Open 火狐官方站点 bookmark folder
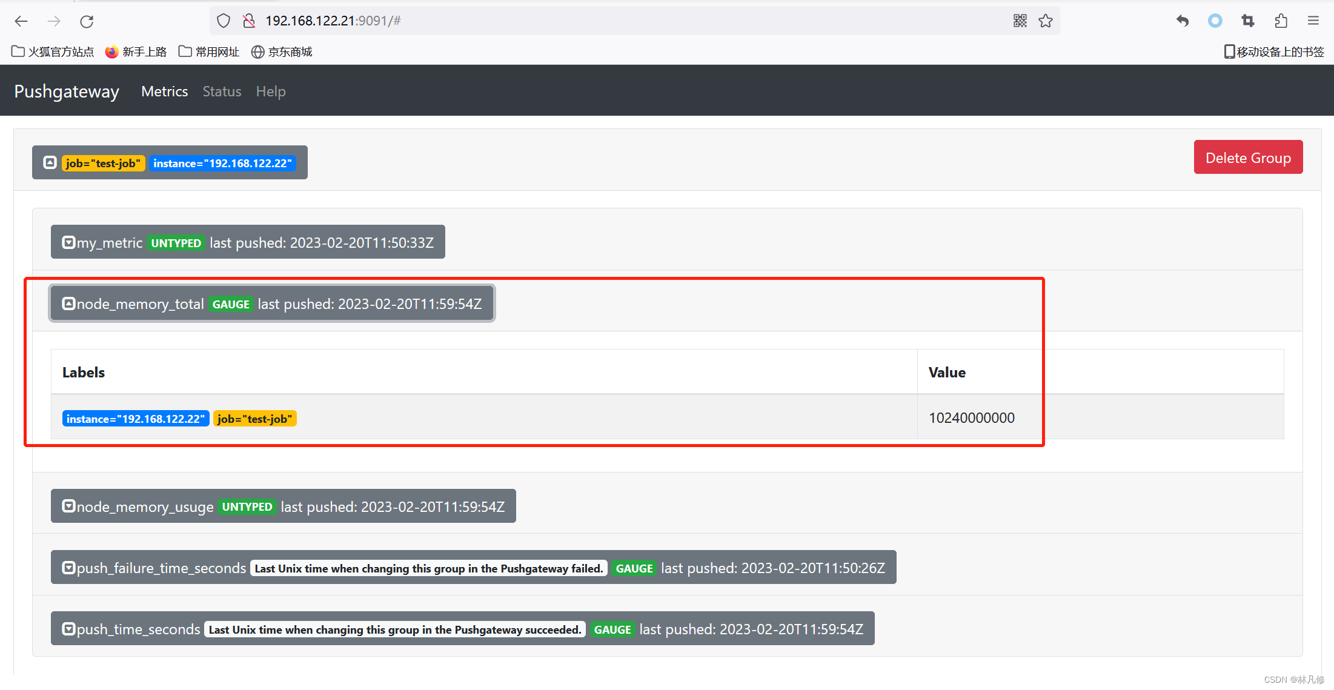Image resolution: width=1334 pixels, height=690 pixels. pos(53,52)
